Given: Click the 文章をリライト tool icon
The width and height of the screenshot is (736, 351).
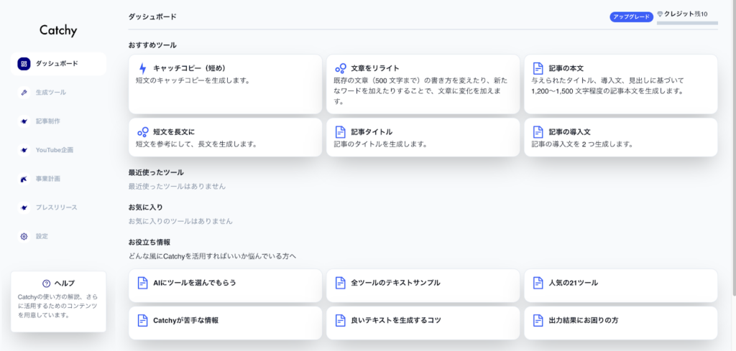Looking at the screenshot, I should [341, 68].
